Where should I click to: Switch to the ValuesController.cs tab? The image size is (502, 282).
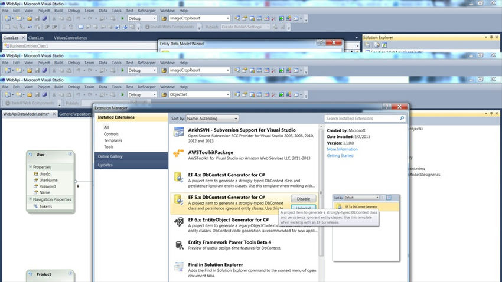pos(70,38)
